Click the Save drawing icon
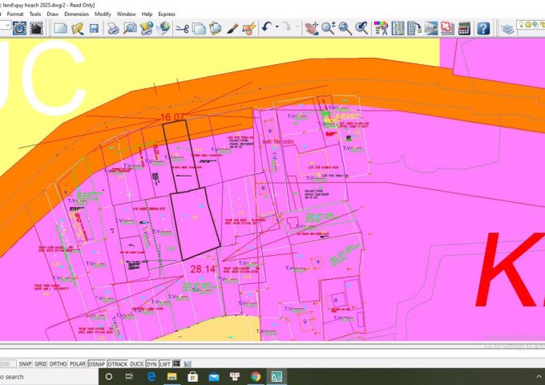 click(x=95, y=29)
